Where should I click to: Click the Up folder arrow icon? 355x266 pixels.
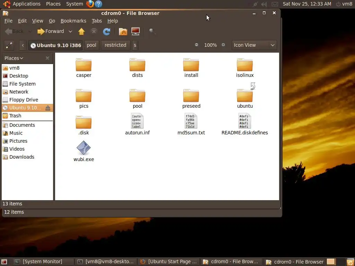coord(81,32)
